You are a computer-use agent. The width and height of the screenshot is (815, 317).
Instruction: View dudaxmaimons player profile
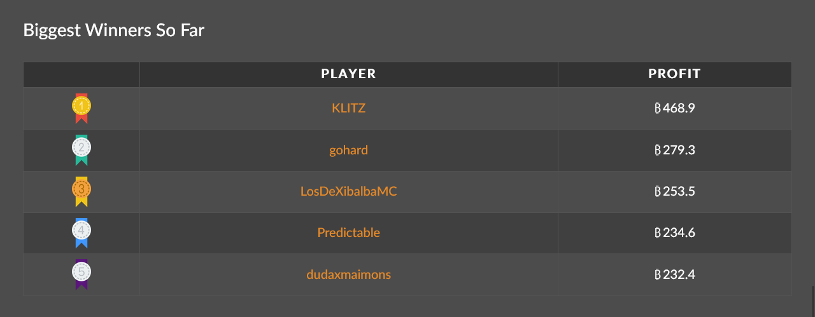point(349,274)
